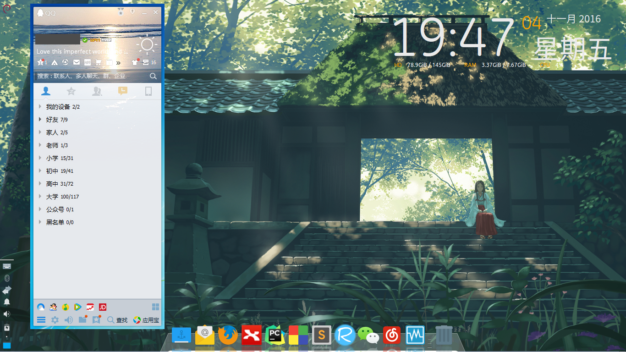Click the 查找 find button
This screenshot has width=626, height=352.
point(117,320)
